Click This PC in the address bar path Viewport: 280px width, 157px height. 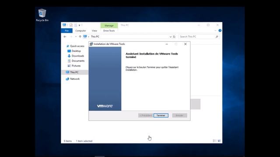click(95, 37)
